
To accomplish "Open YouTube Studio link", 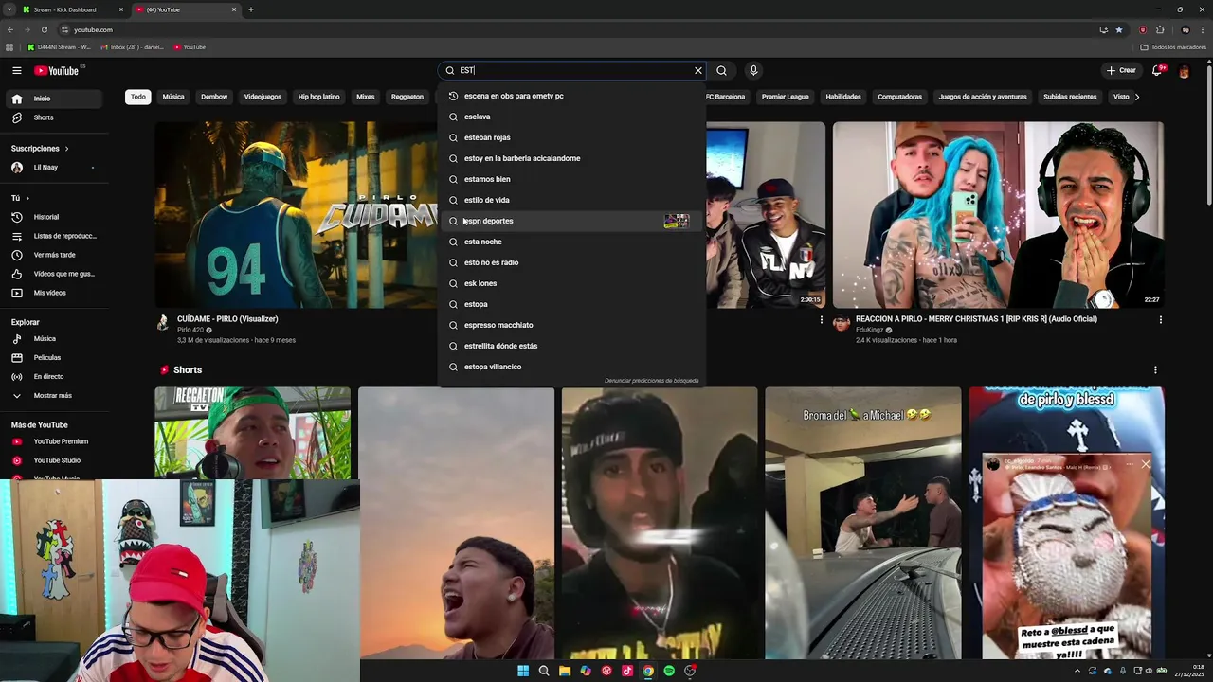I will coord(54,460).
